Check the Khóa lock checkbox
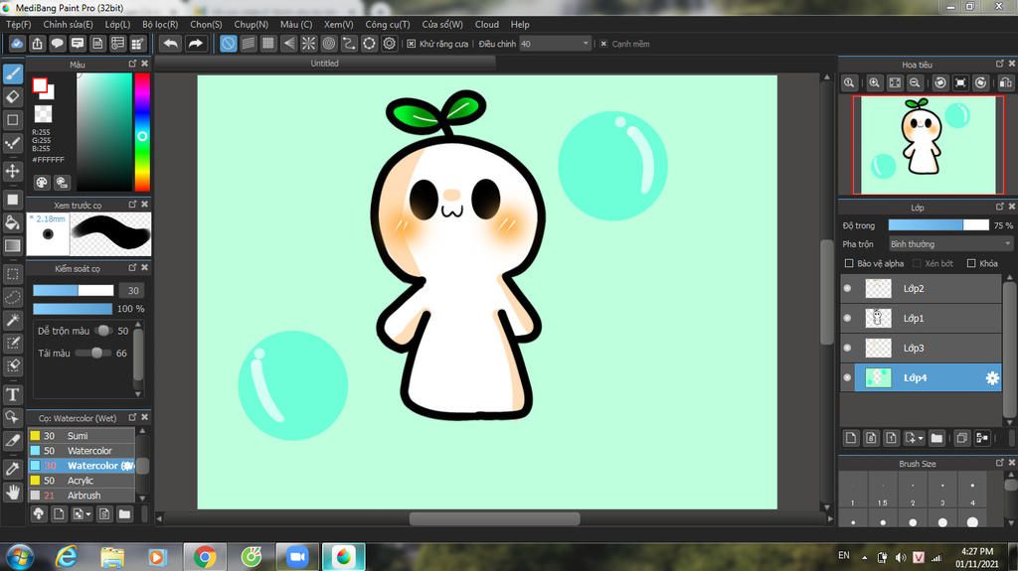This screenshot has height=571, width=1018. tap(971, 263)
